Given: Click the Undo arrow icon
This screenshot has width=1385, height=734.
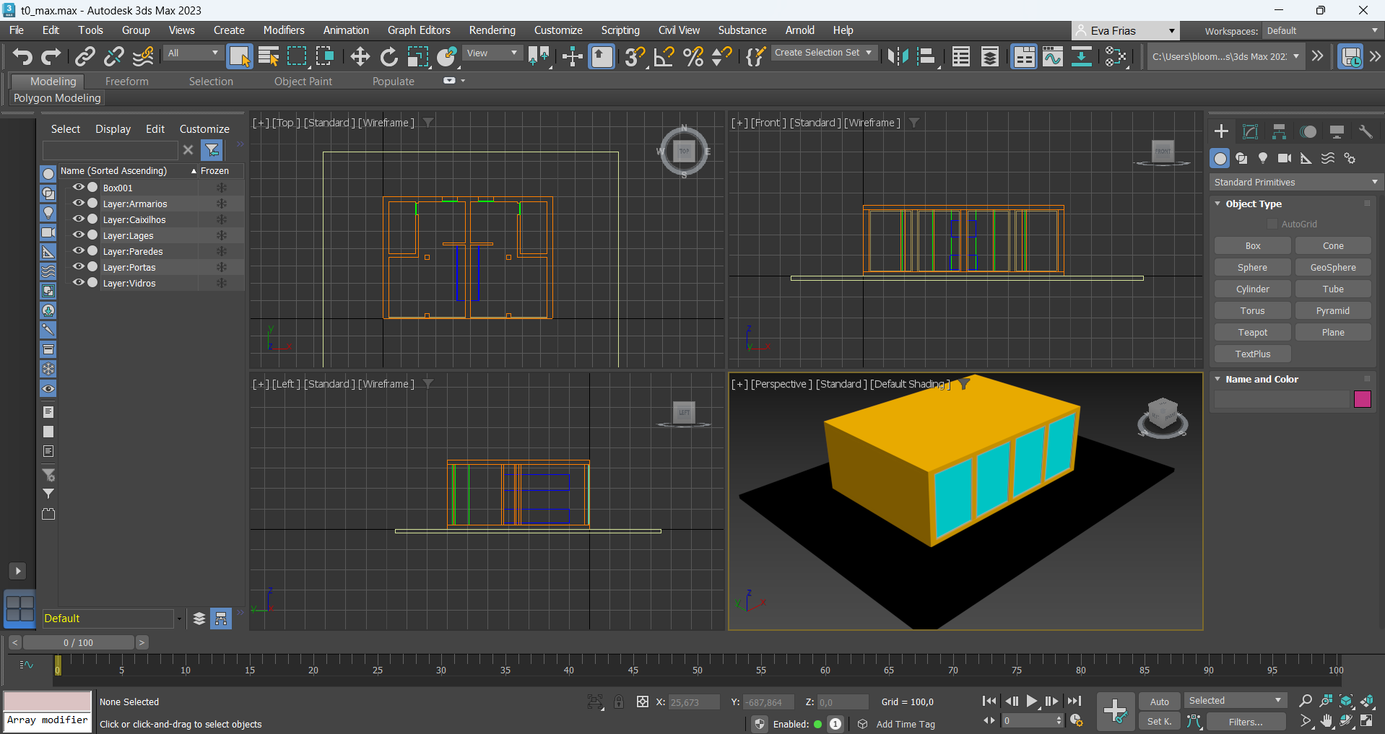Looking at the screenshot, I should coord(22,56).
